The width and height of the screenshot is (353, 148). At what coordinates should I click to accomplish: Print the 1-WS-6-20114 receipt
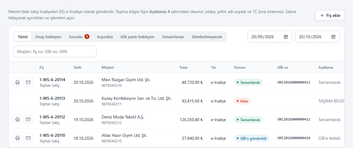coord(18,82)
